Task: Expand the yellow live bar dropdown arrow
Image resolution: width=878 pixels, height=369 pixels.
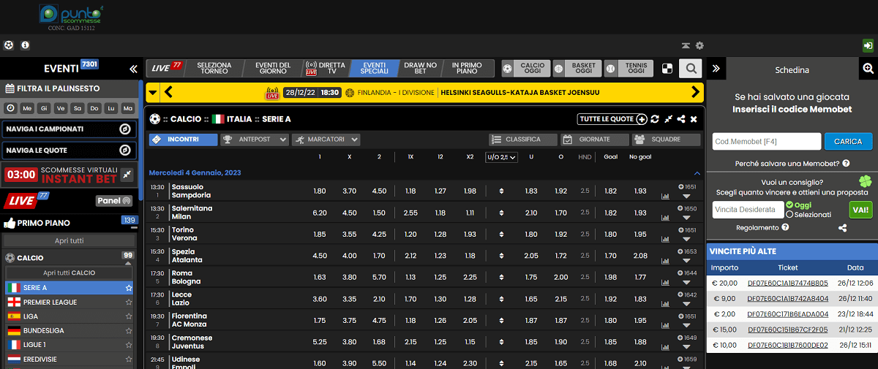Action: point(152,93)
